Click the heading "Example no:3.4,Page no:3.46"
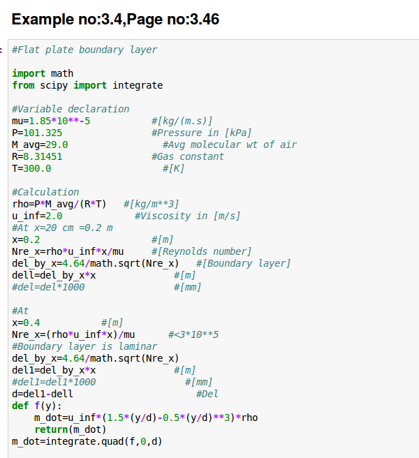 click(x=116, y=20)
